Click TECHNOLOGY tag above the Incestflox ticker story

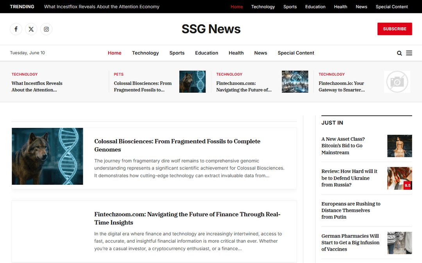[25, 74]
